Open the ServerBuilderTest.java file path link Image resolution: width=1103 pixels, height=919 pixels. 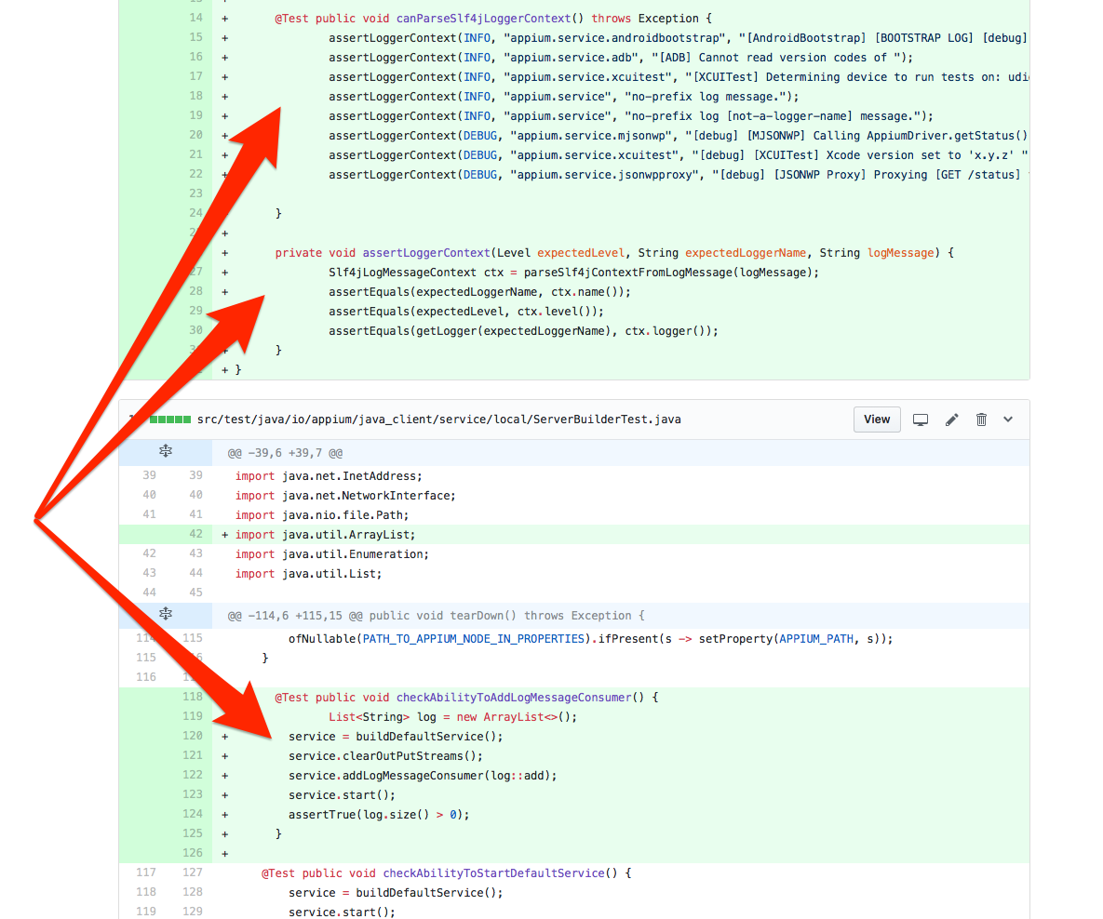439,420
